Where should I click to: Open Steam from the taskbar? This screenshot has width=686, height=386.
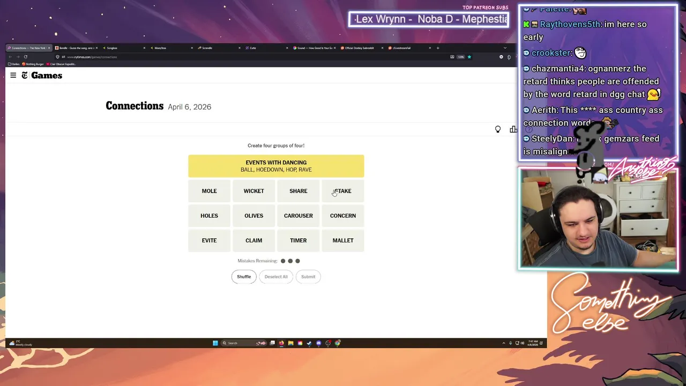(309, 343)
